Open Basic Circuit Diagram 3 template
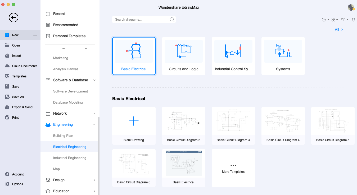 pos(233,126)
